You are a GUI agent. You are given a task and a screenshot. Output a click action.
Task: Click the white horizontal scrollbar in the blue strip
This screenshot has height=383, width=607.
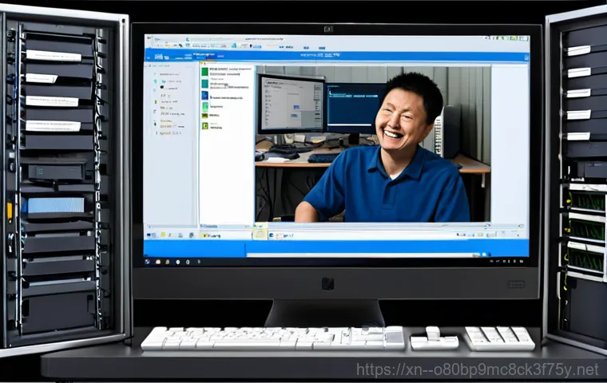coord(363,255)
